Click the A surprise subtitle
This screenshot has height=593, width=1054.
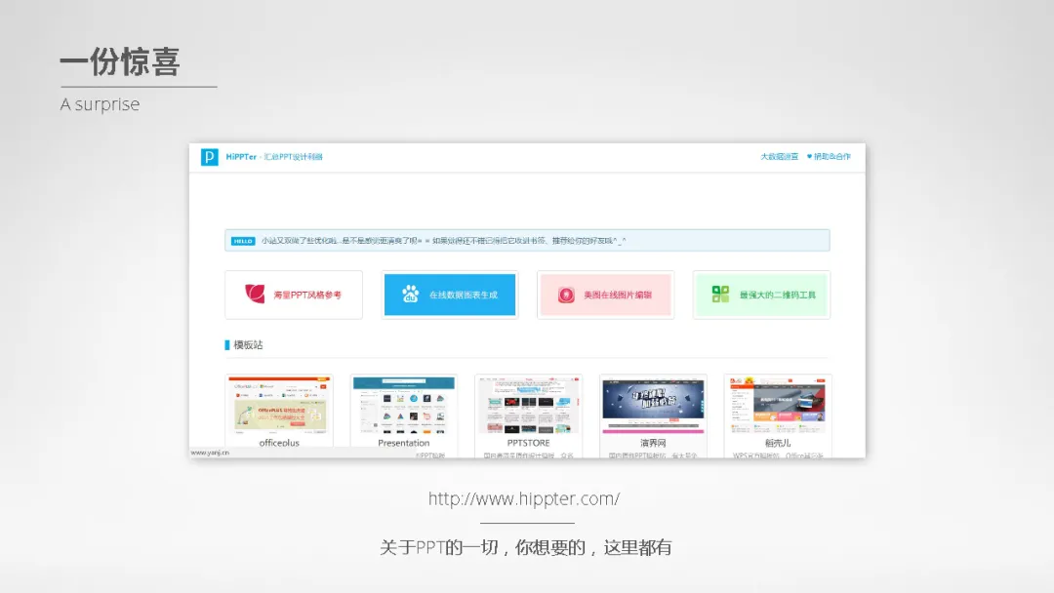pyautogui.click(x=100, y=104)
